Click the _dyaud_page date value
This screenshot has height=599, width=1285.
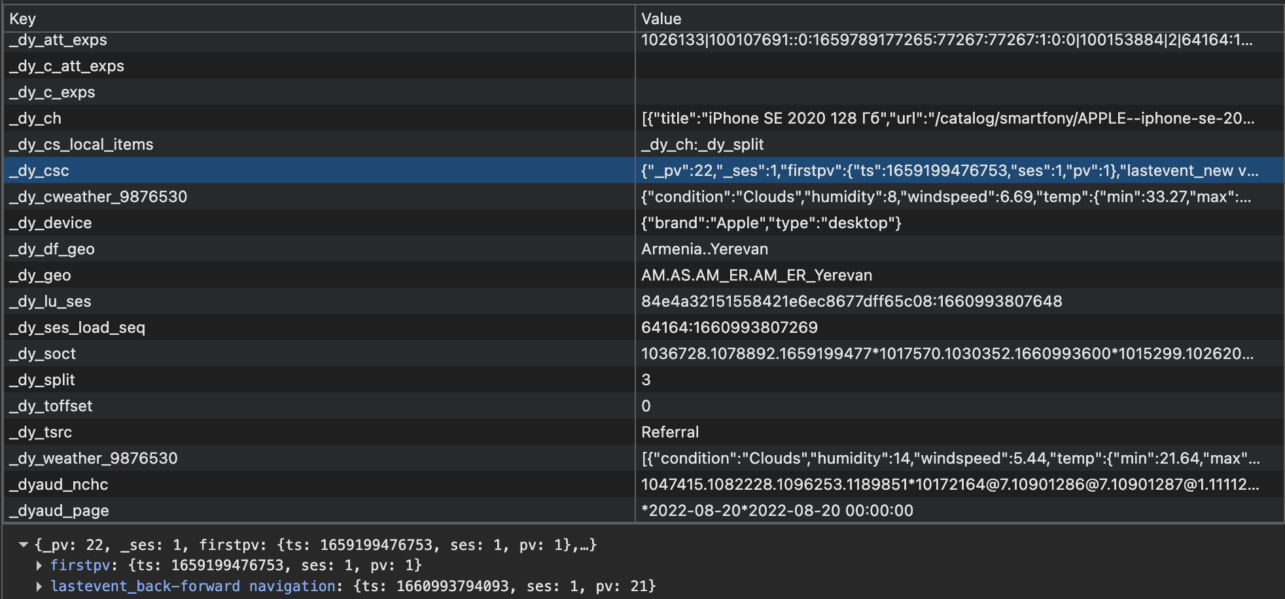pyautogui.click(x=777, y=511)
